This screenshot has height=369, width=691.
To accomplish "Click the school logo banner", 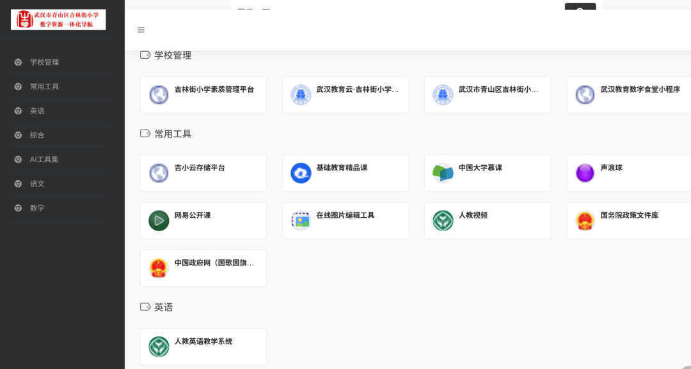I will pyautogui.click(x=58, y=19).
